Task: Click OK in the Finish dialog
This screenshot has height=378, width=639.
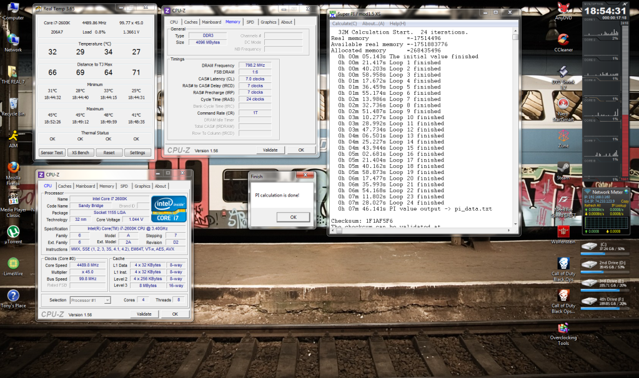Action: pos(293,217)
